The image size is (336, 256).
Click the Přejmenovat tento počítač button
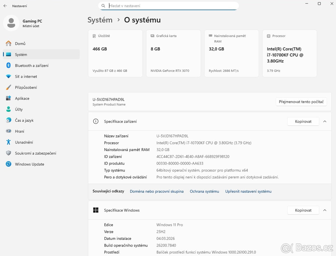pyautogui.click(x=301, y=102)
